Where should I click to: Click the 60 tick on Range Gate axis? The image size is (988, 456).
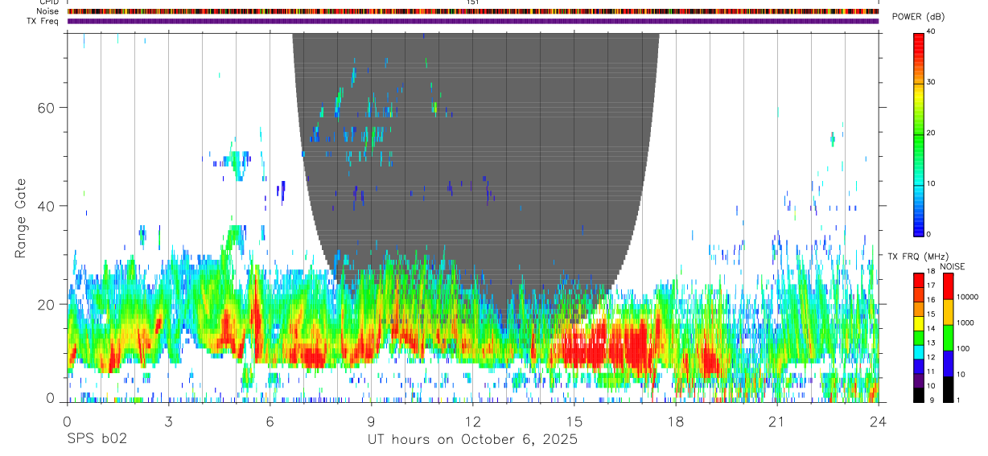click(x=45, y=107)
